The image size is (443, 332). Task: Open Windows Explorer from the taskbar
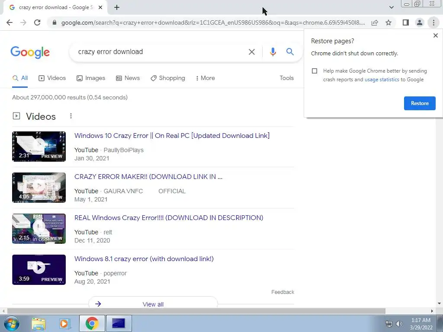[x=39, y=323]
